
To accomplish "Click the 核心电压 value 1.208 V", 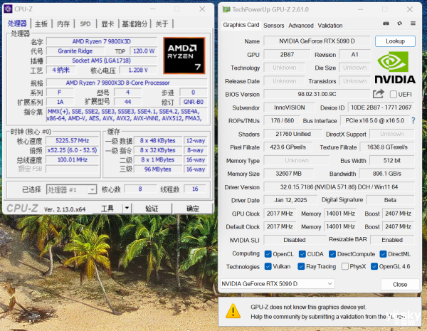I will [x=138, y=70].
